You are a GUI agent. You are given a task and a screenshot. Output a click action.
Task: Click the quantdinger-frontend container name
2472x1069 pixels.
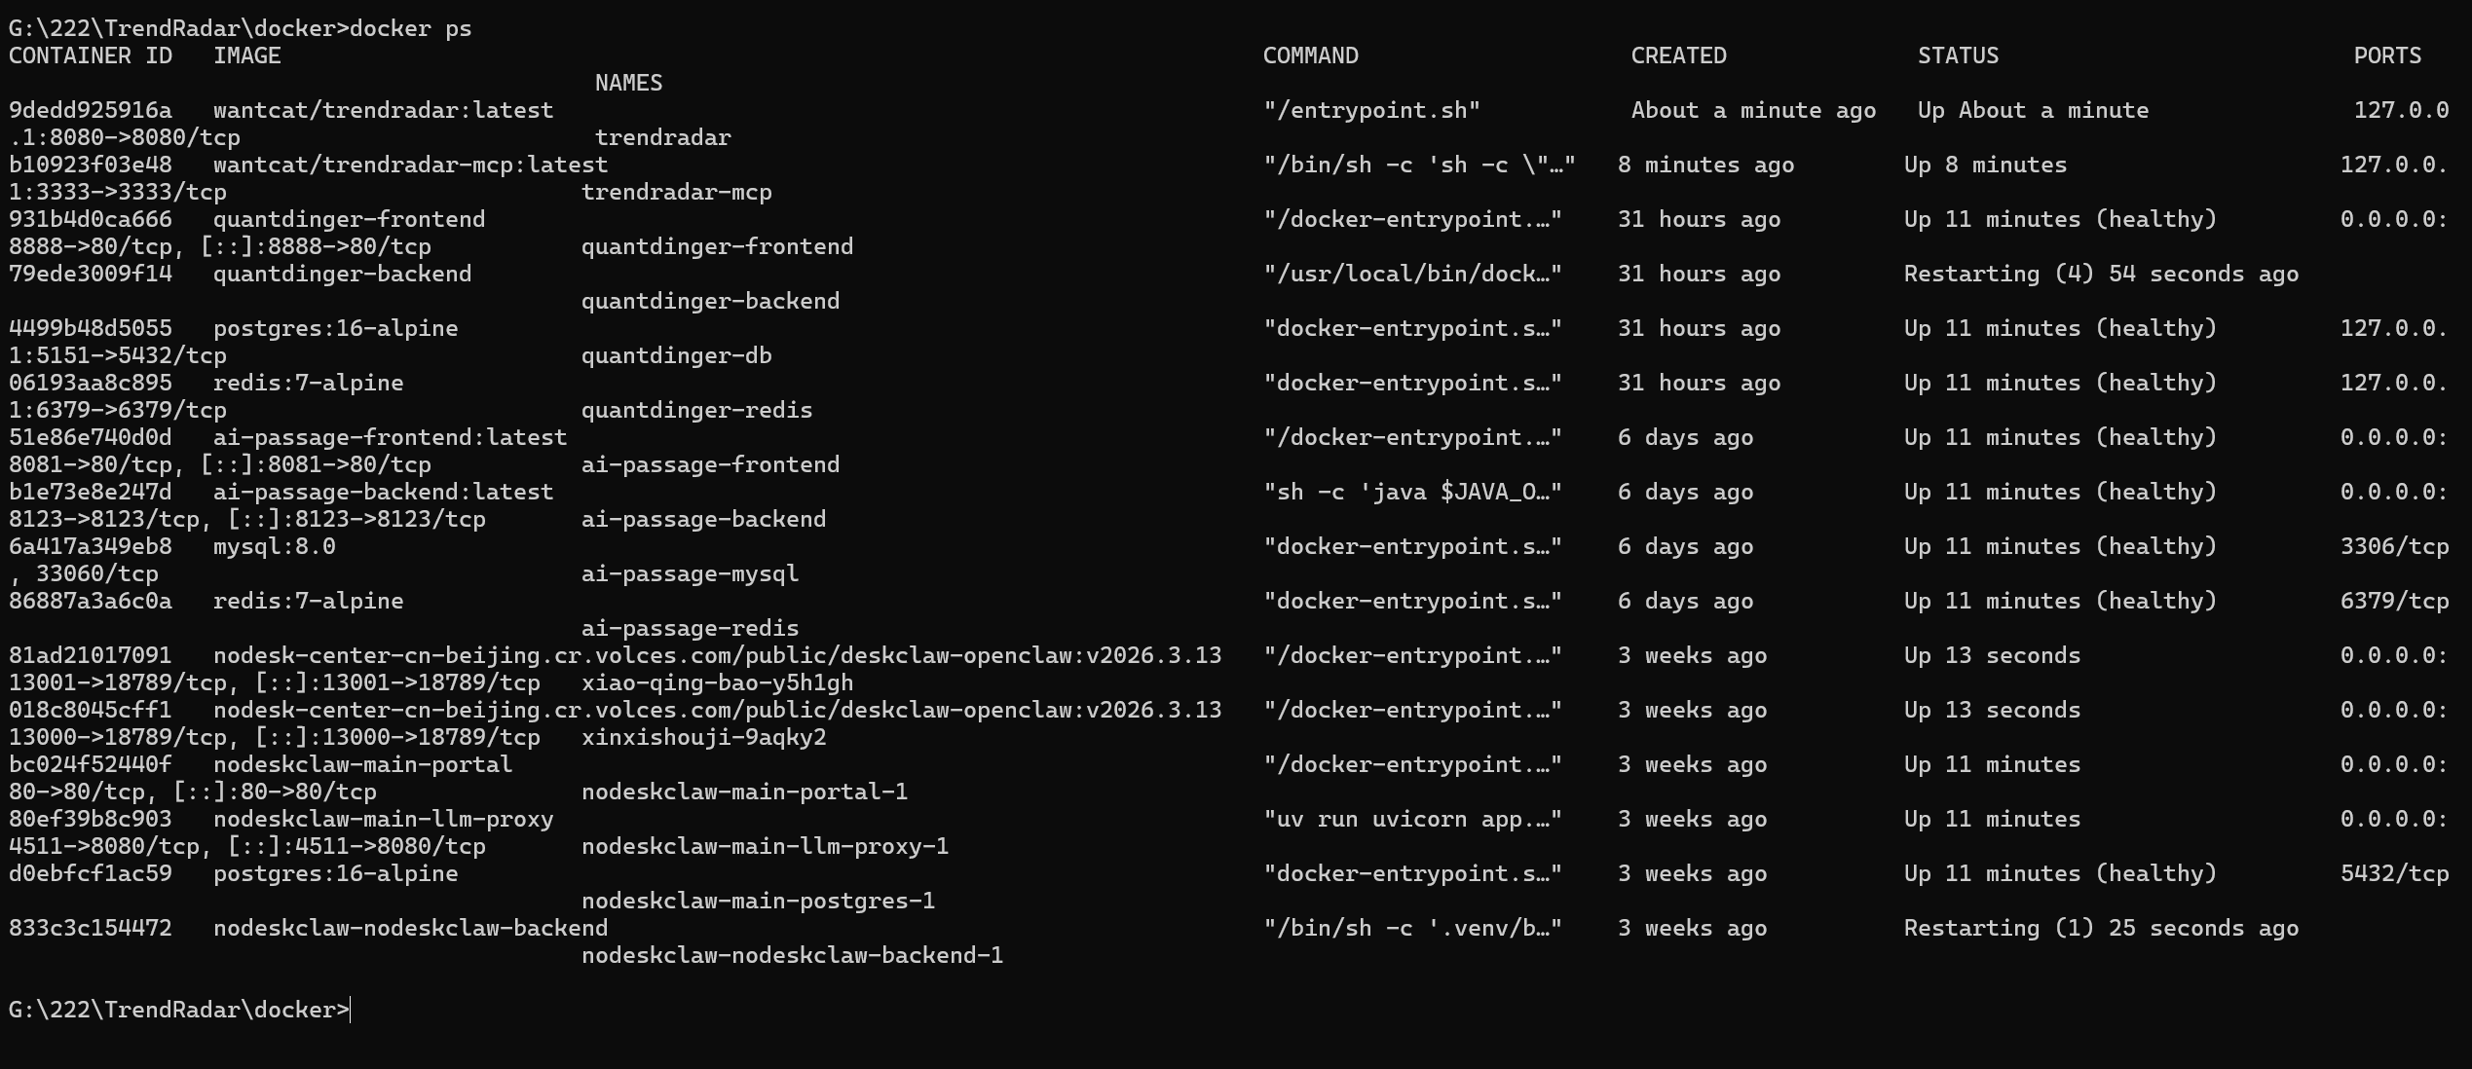coord(717,246)
